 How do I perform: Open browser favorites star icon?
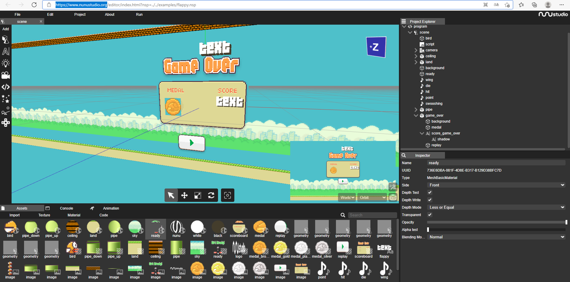(x=521, y=5)
